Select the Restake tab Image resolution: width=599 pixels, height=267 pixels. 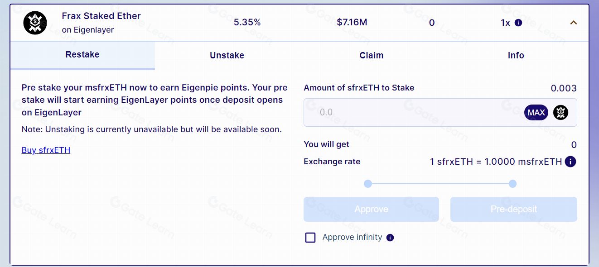click(x=82, y=55)
